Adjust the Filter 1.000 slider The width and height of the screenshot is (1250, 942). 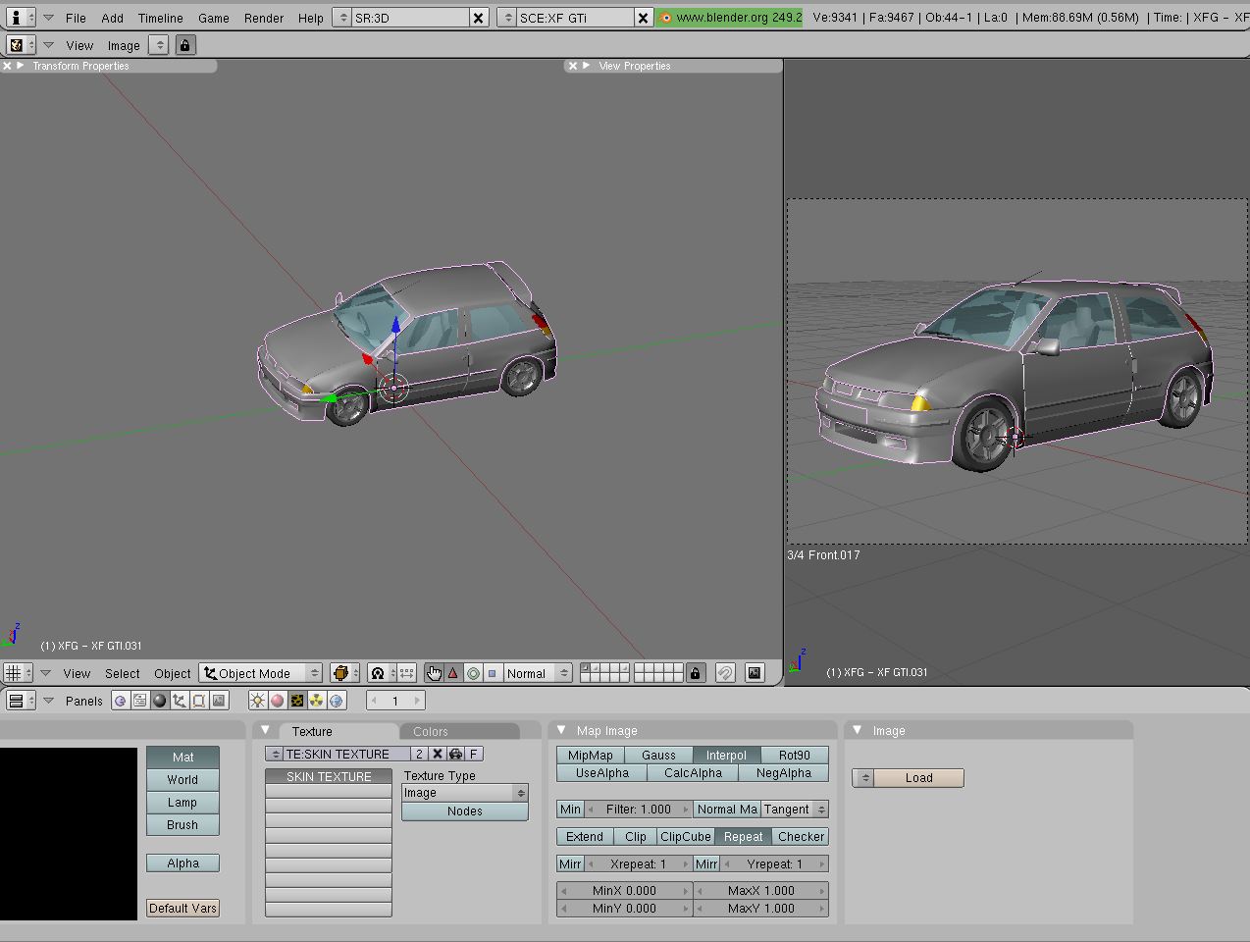tap(638, 810)
